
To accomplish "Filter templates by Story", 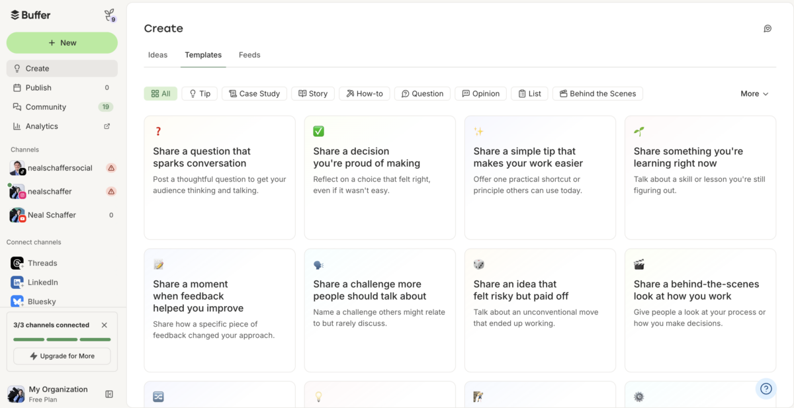I will coord(313,93).
